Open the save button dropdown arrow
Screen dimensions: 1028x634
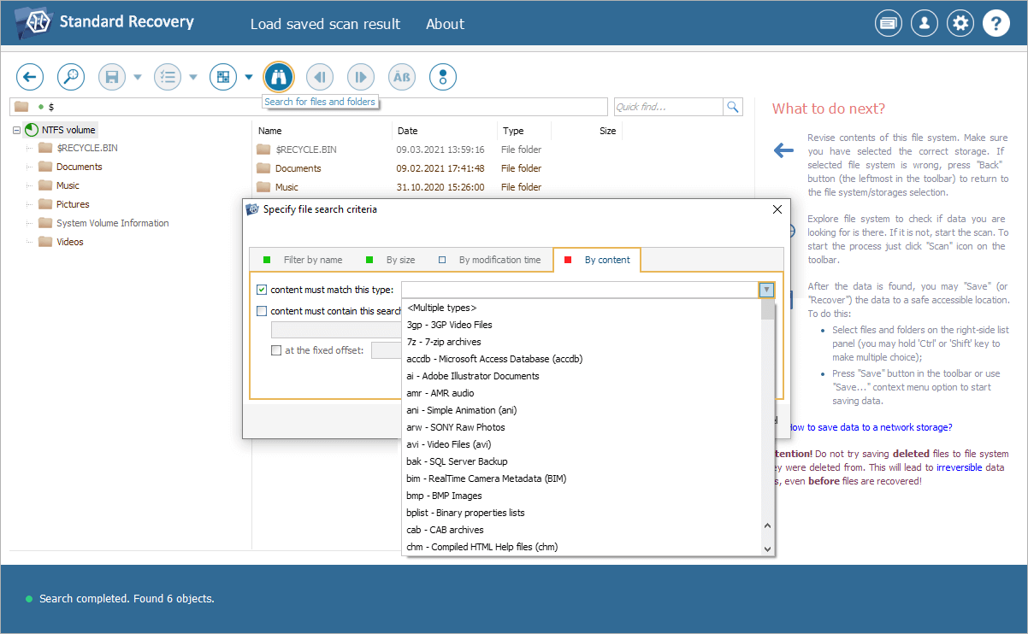click(x=138, y=78)
